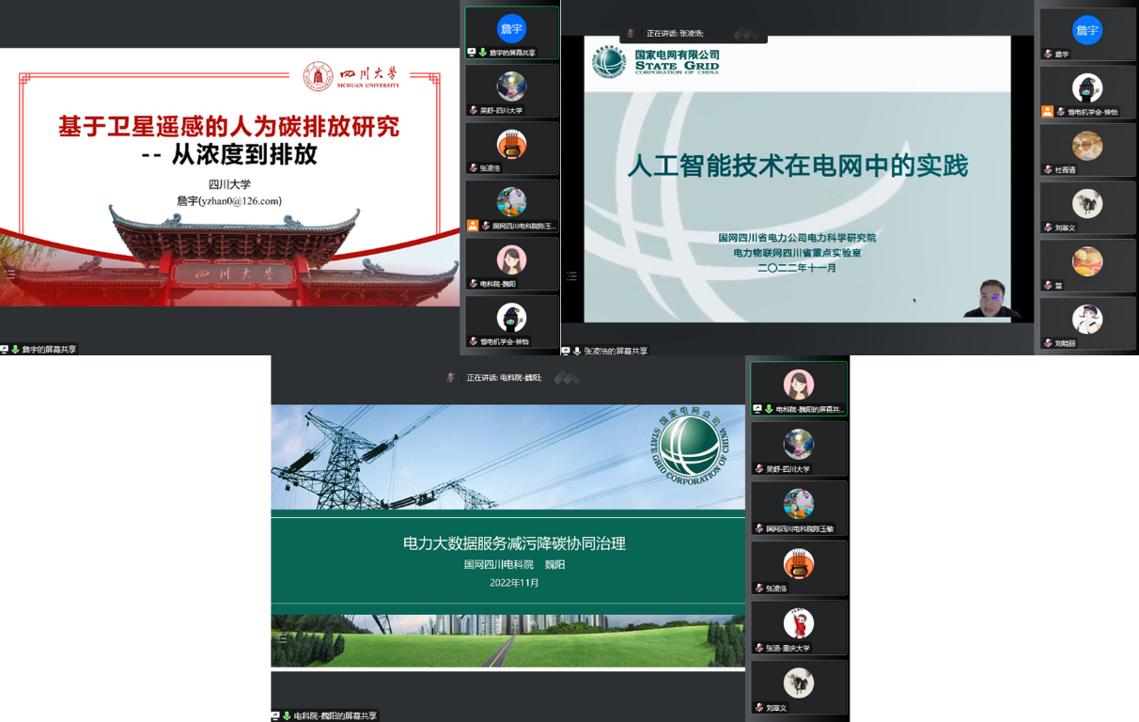1139x722 pixels.
Task: Click the orange hand-raise icon next to 国网四川电科院陈玉
Action: click(x=473, y=225)
